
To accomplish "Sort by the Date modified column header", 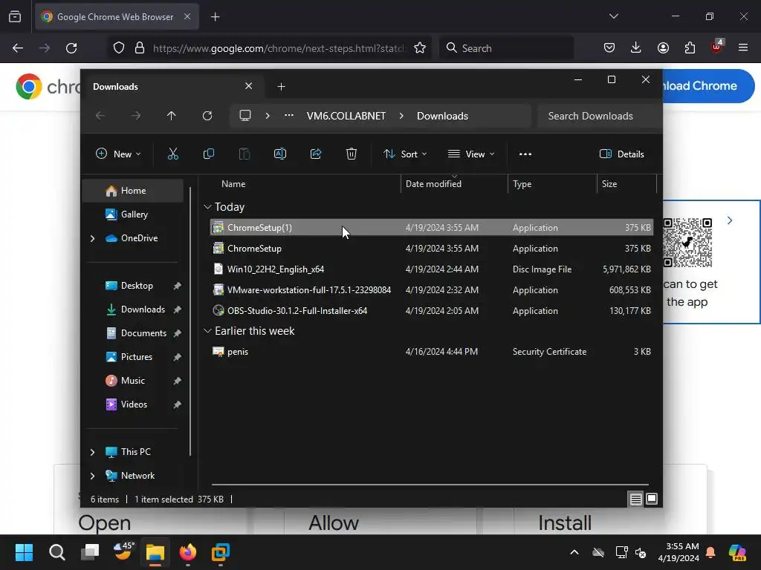I will [454, 184].
